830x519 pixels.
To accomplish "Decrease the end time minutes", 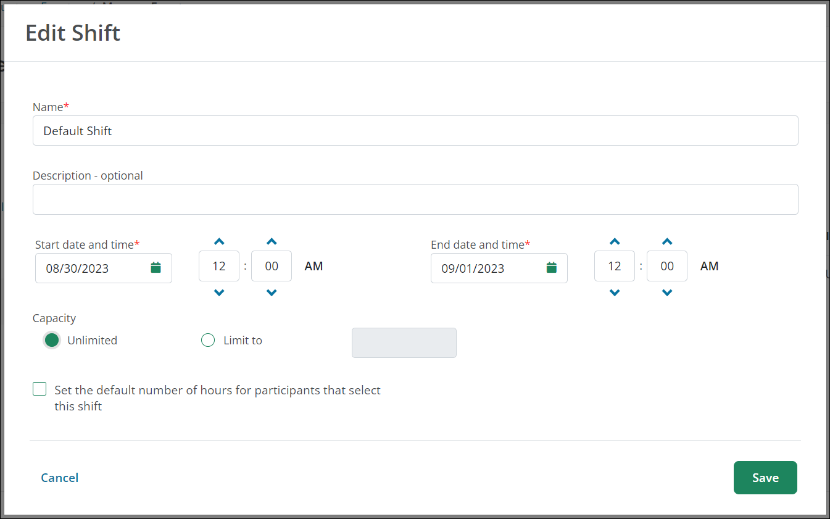I will tap(667, 293).
